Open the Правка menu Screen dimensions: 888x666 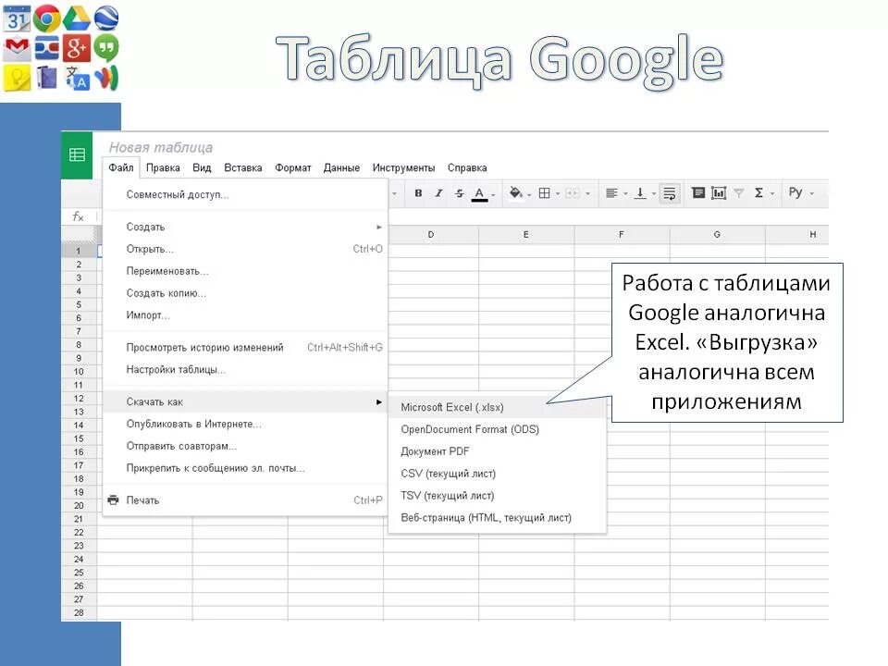click(x=163, y=167)
